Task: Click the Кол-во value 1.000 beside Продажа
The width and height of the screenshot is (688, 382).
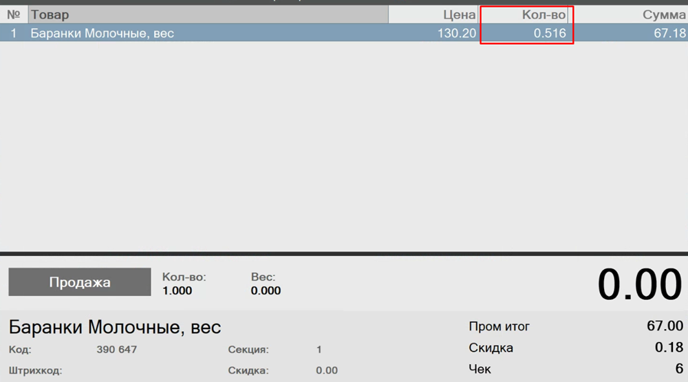Action: click(x=177, y=290)
